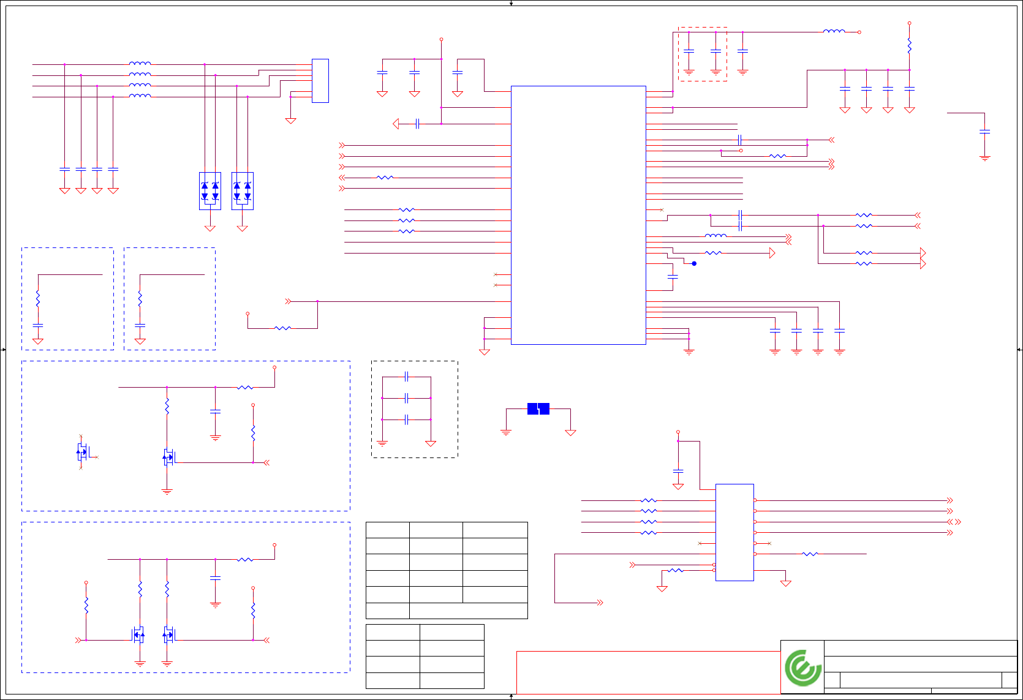Screen dimensions: 1023x700
Task: Select the right TVS diode array symbol
Action: [243, 191]
